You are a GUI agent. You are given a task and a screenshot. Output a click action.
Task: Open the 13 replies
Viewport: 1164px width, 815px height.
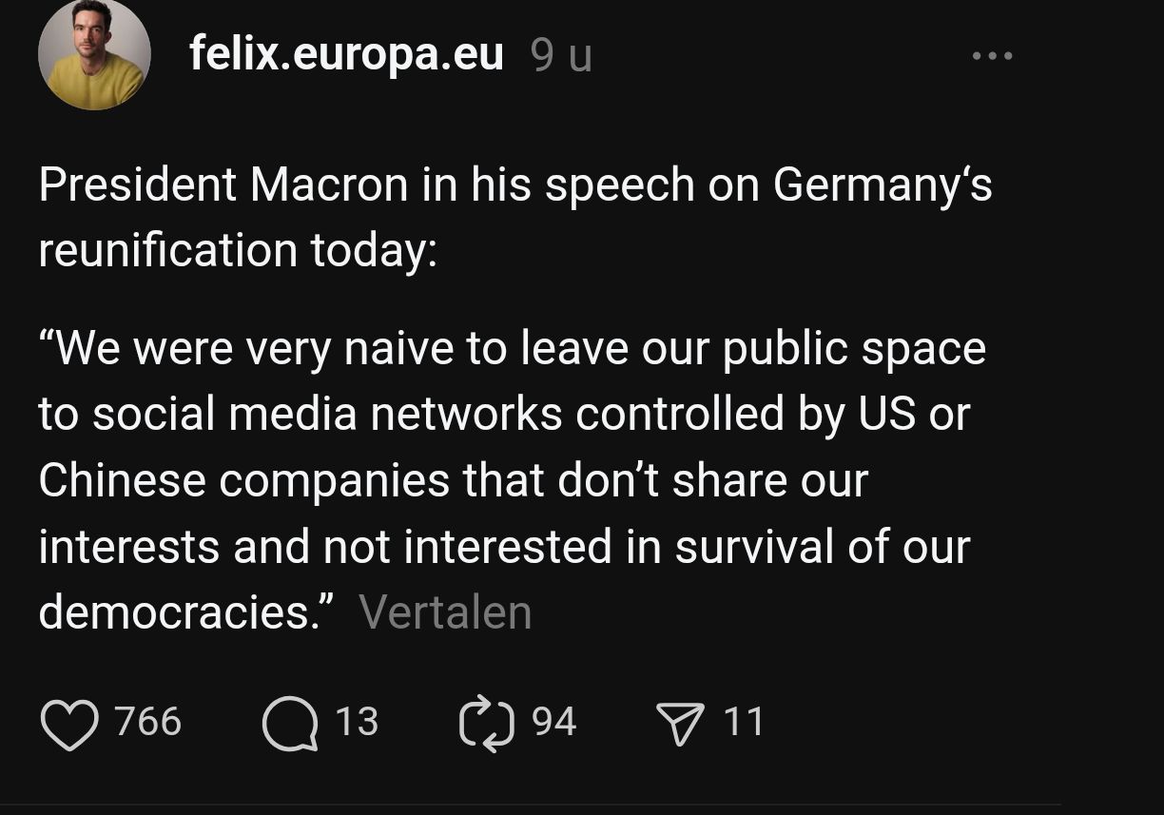357,723
